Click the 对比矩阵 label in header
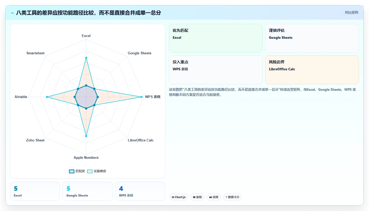Screen dimensions: 369x211 351,12
